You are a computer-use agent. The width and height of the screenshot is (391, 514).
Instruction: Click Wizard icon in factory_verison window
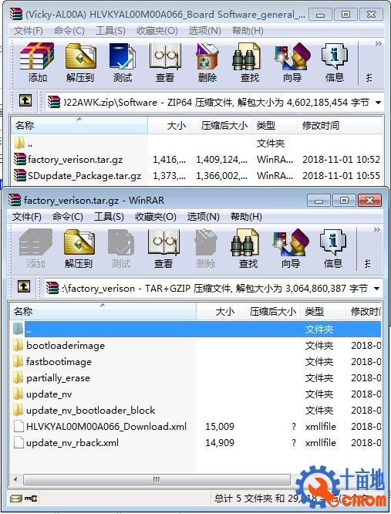click(x=291, y=249)
